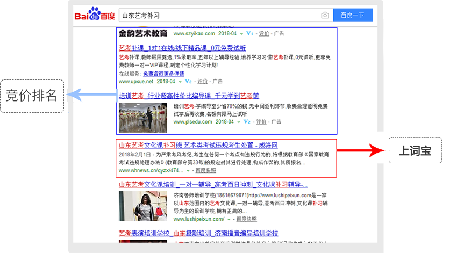471x253 pixels.
Task: Expand dropdown arrow after upxue.net 2018-04
Action: click(180, 82)
